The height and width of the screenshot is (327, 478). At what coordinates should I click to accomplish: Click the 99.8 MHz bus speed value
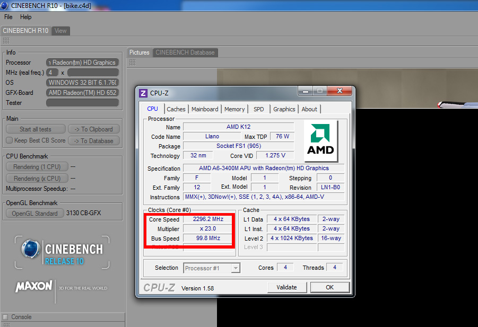coord(208,238)
